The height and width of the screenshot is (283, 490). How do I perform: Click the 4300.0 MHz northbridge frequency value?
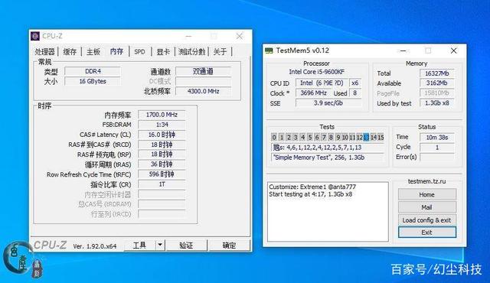click(203, 92)
